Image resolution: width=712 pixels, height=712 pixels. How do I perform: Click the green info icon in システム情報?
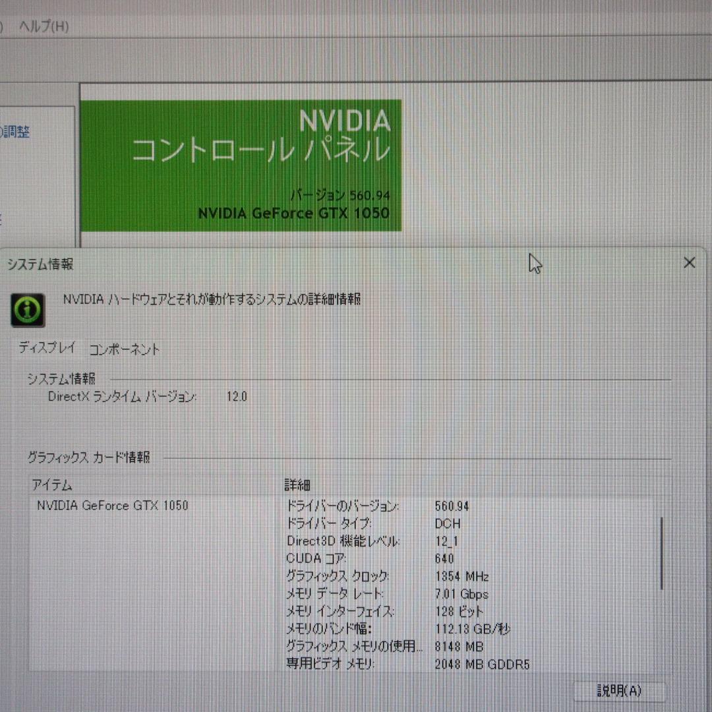(28, 310)
